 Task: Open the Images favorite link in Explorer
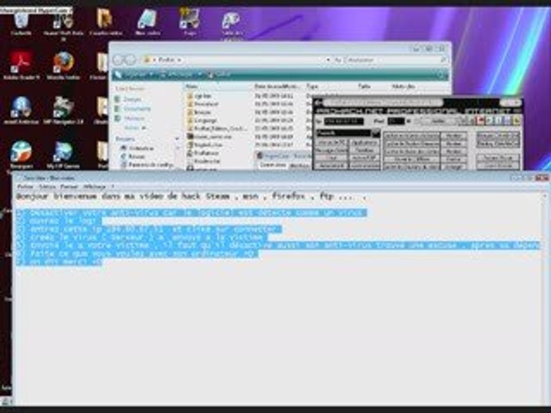(x=129, y=100)
